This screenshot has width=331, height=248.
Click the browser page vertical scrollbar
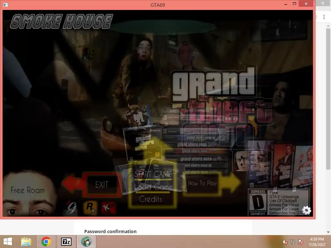point(328,99)
